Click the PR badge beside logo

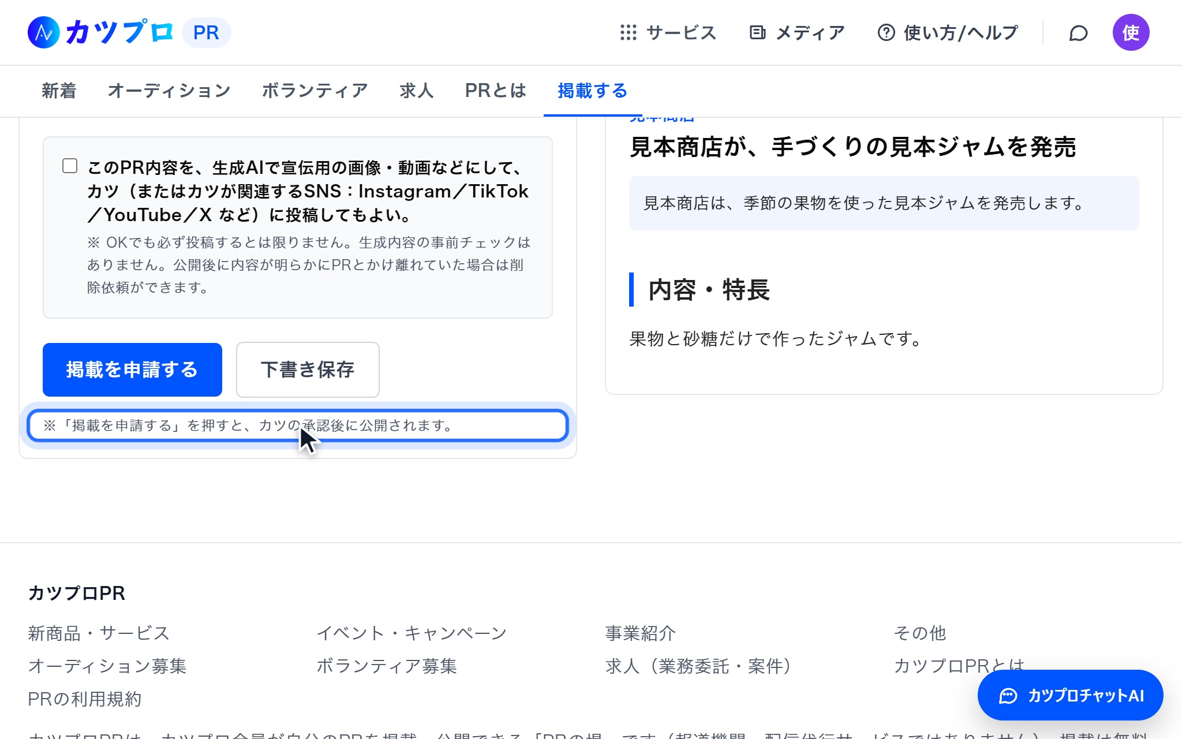tap(206, 32)
